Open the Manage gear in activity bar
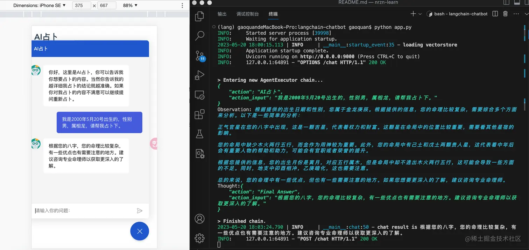 [x=199, y=238]
